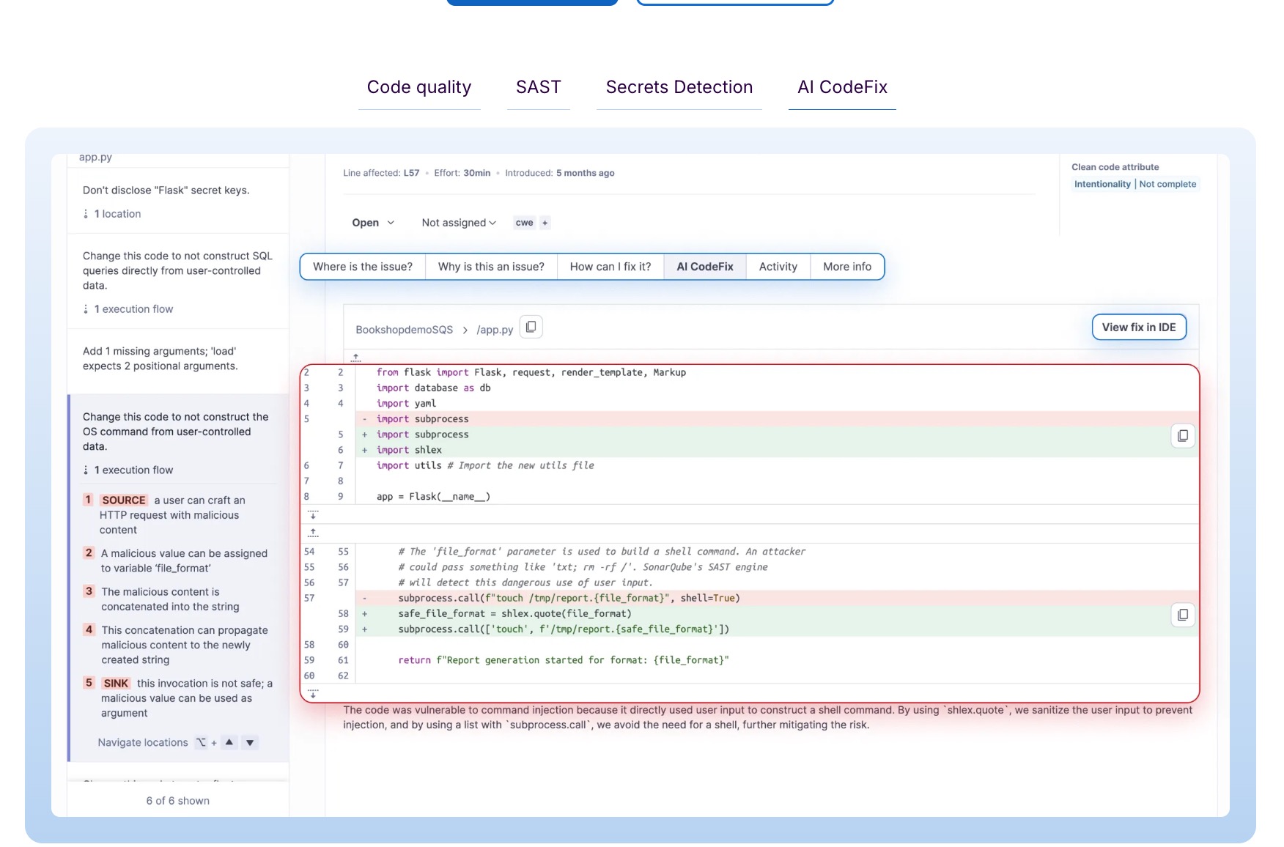Open the issue status Open dropdown
The width and height of the screenshot is (1284, 847).
(372, 223)
